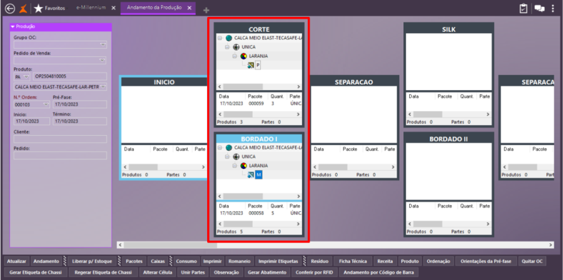
Task: Select package 000058 row in BORDADO I
Action: [259, 213]
